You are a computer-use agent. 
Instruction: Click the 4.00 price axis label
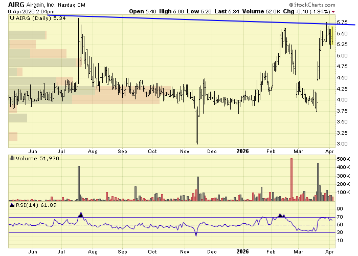coord(342,100)
